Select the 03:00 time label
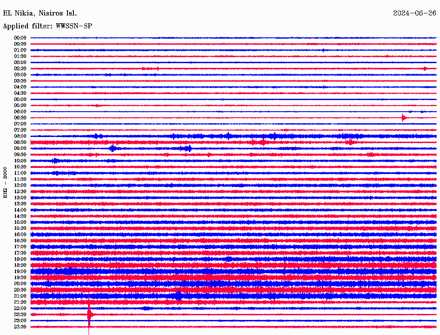 (20, 75)
